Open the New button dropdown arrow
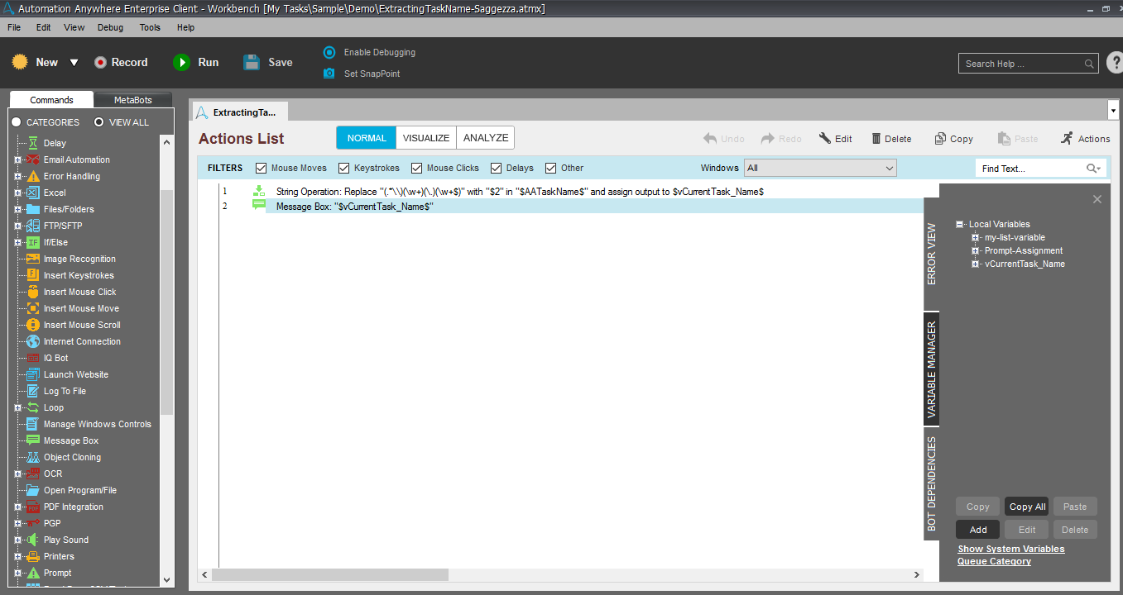 pyautogui.click(x=74, y=63)
